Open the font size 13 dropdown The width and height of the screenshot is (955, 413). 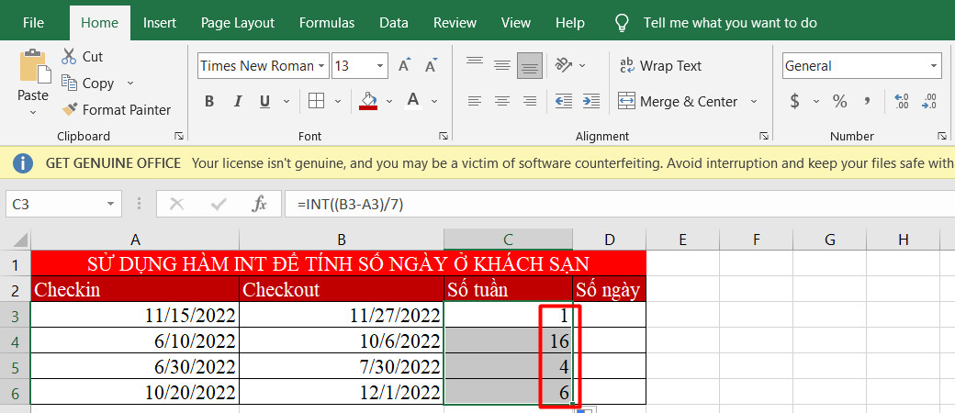tap(380, 66)
